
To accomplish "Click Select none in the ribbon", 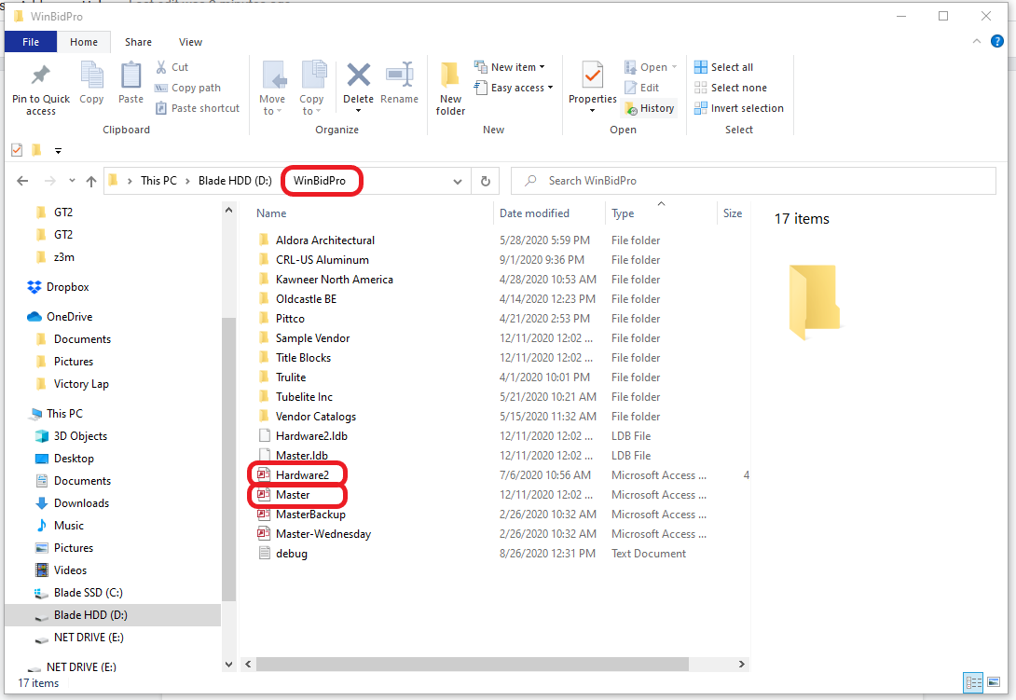I will coord(730,88).
